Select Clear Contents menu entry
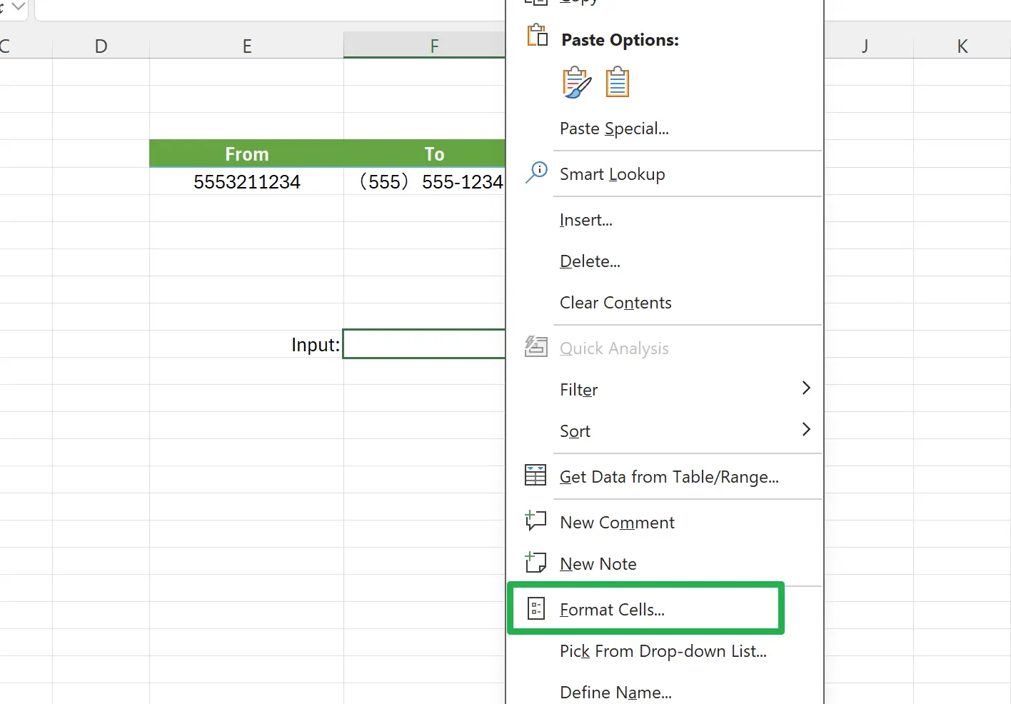 pos(615,303)
